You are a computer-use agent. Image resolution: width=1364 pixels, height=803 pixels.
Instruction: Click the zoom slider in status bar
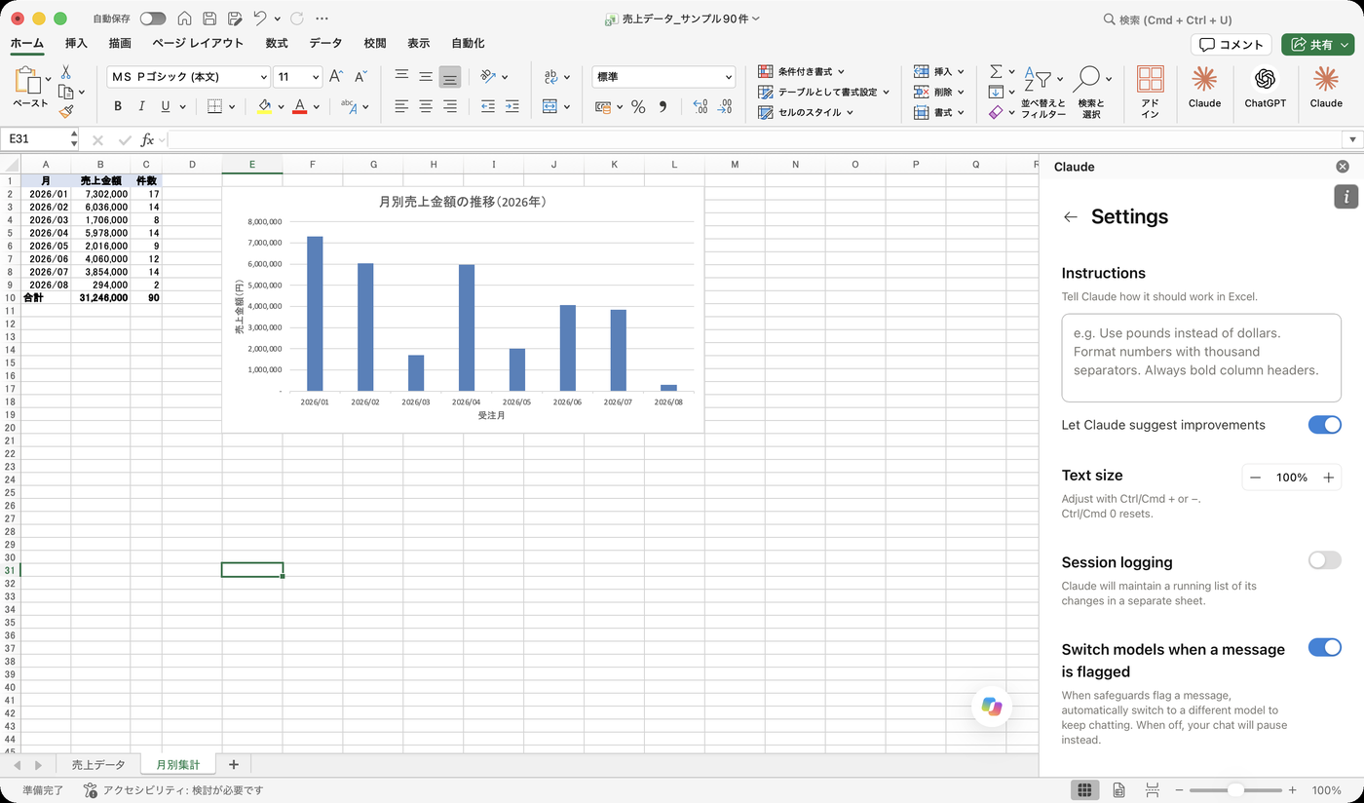pos(1235,790)
